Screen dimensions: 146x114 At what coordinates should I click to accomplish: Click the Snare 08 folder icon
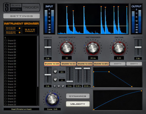tap(6, 61)
